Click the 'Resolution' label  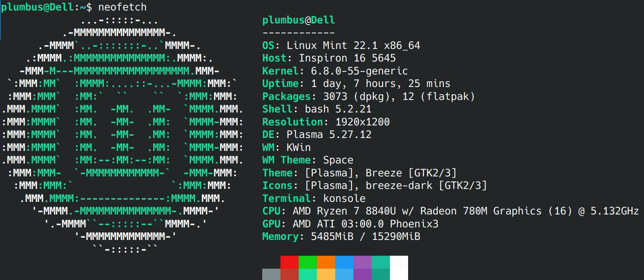coord(293,122)
